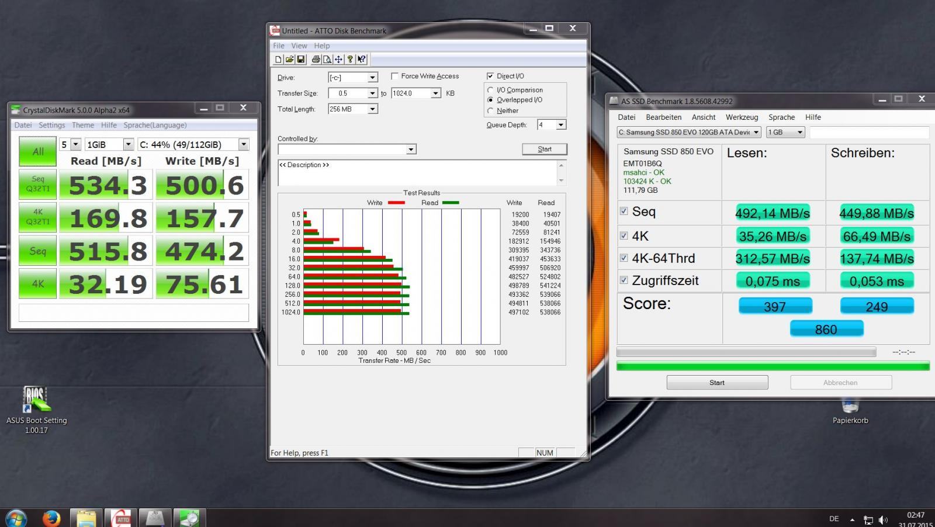Image resolution: width=935 pixels, height=527 pixels.
Task: Open Total Length dropdown showing 256 MB
Action: click(372, 109)
